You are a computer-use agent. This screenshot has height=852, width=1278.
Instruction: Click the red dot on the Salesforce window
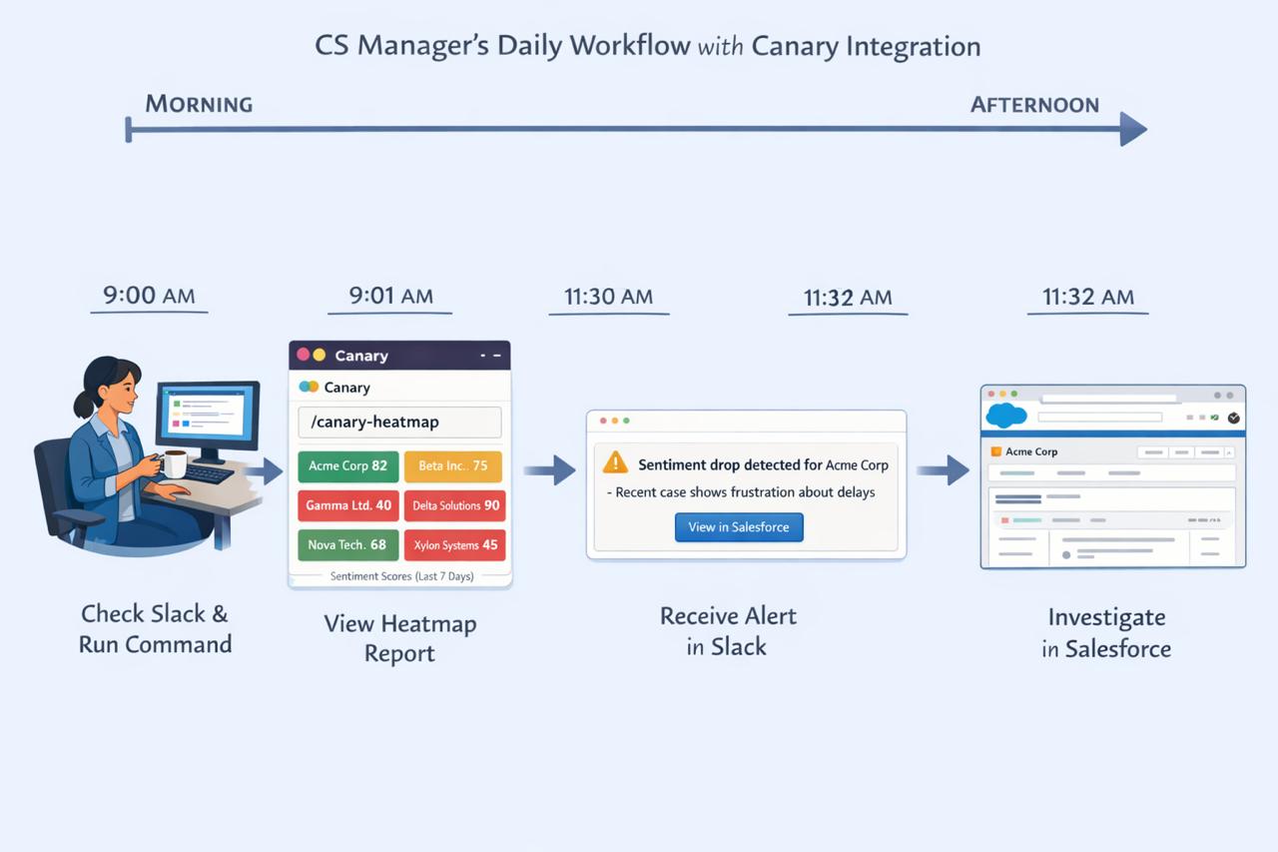[991, 394]
